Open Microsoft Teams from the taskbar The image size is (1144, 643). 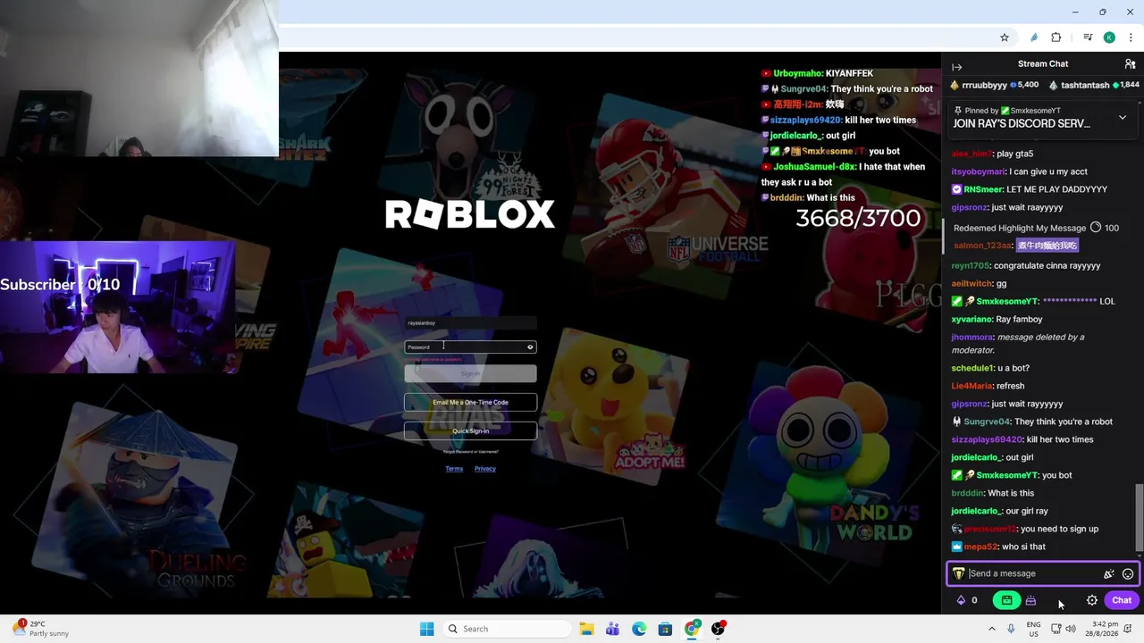point(612,629)
